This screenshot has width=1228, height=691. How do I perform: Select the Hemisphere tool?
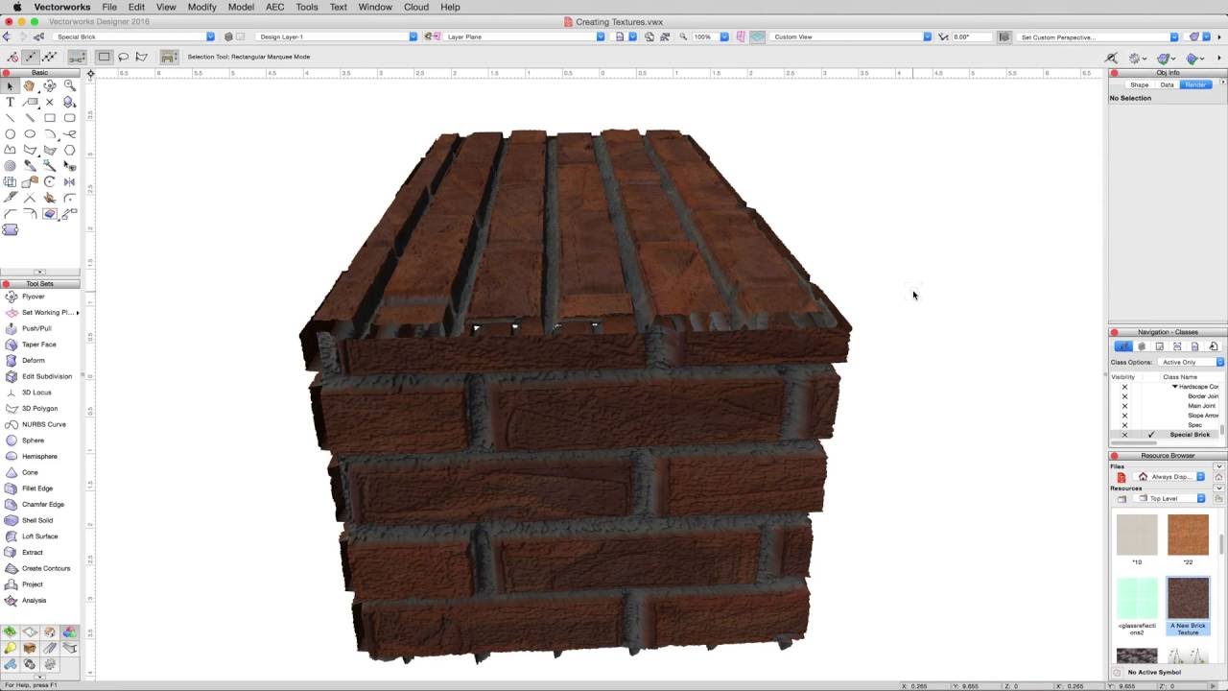point(40,456)
